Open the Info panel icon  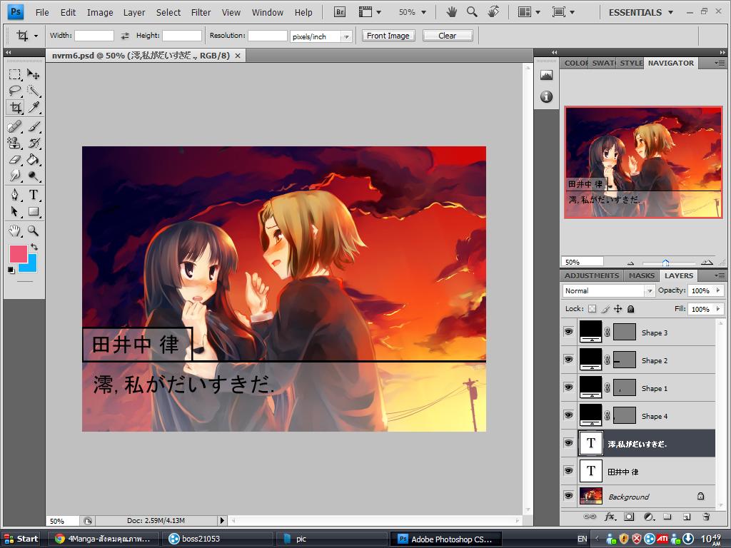pyautogui.click(x=546, y=96)
